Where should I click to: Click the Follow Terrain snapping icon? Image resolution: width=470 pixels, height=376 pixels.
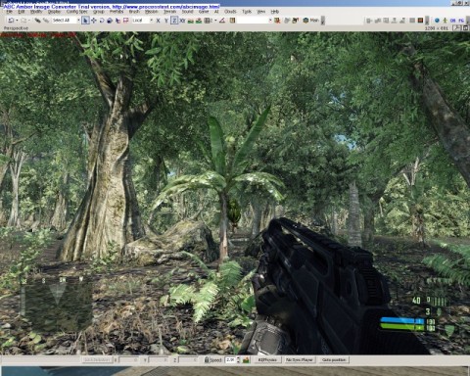[x=191, y=21]
